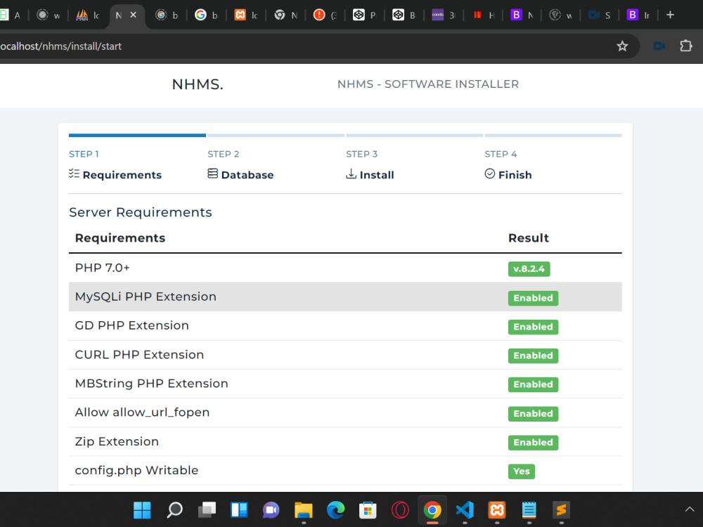Launch Opera browser from the taskbar

tap(400, 510)
